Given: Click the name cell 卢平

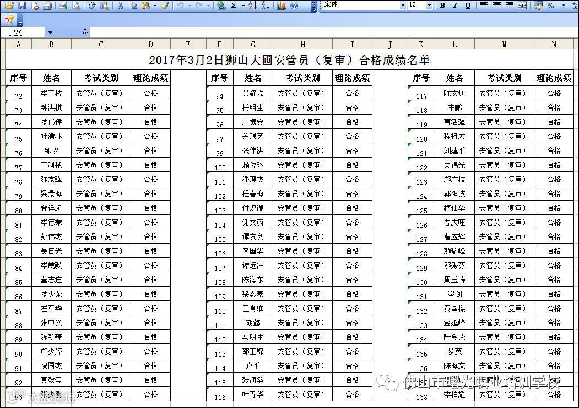Looking at the screenshot, I should click(x=253, y=366).
